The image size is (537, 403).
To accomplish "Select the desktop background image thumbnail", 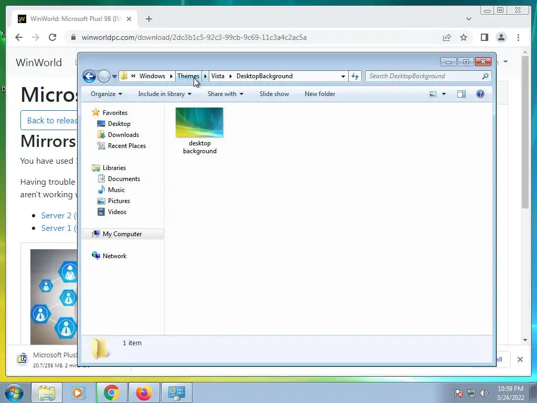I will pyautogui.click(x=199, y=122).
